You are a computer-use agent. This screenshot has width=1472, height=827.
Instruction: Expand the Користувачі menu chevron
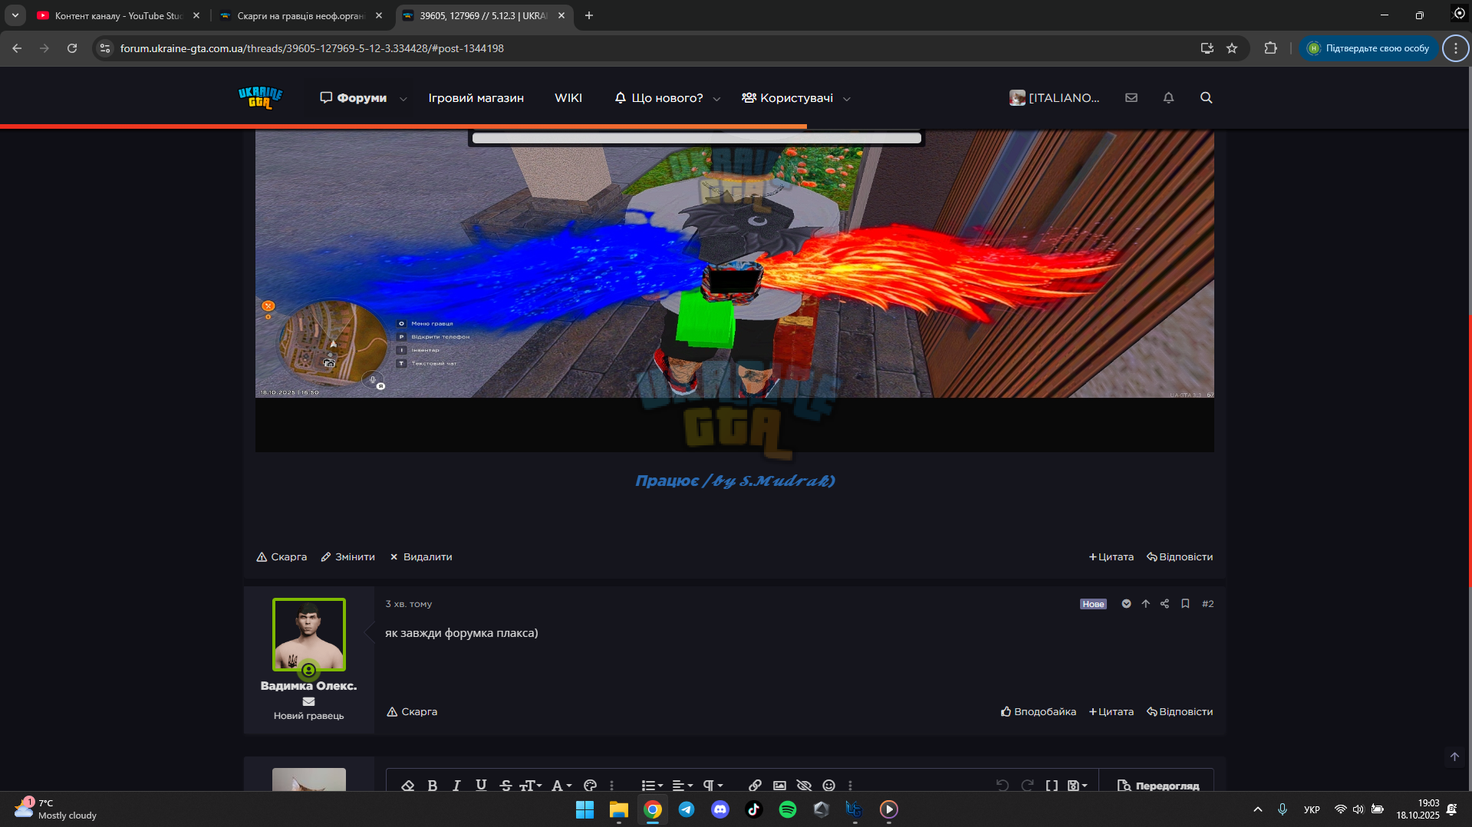click(847, 99)
